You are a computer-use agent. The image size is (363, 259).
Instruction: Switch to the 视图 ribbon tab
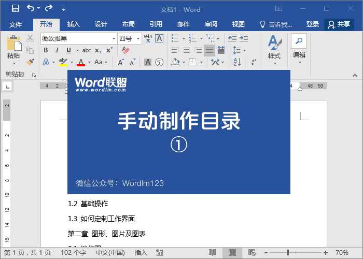coord(239,24)
